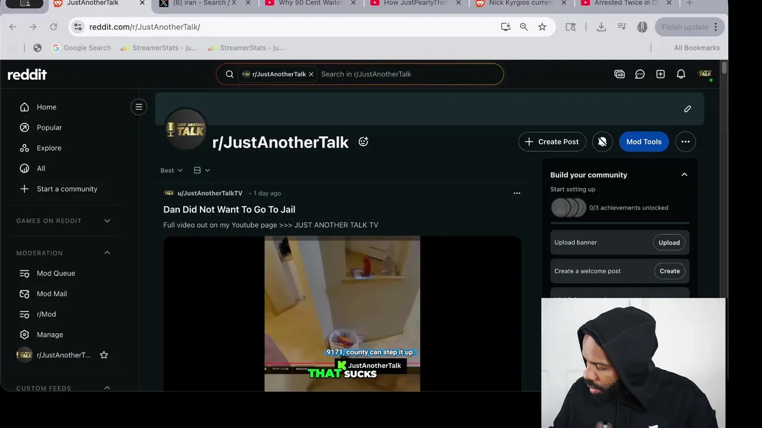Open Explore in sidebar
The width and height of the screenshot is (762, 428).
click(49, 148)
